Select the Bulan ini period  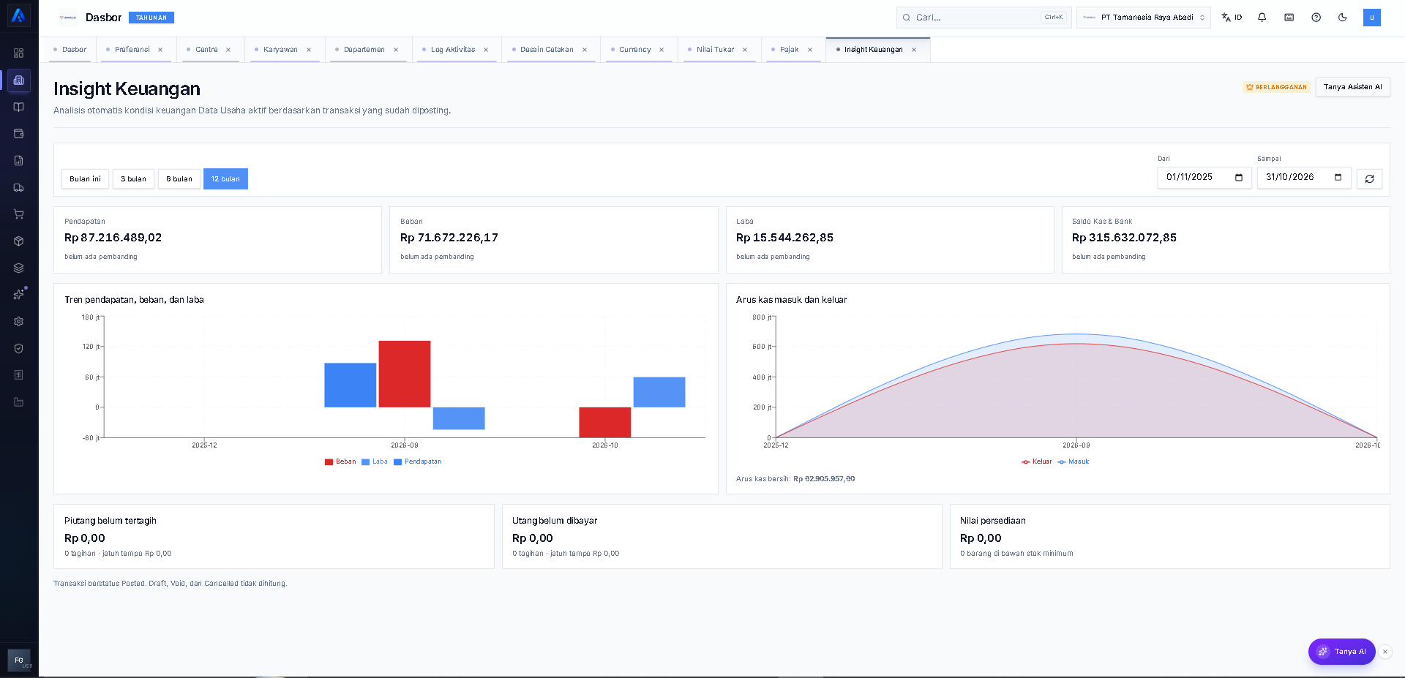click(85, 179)
